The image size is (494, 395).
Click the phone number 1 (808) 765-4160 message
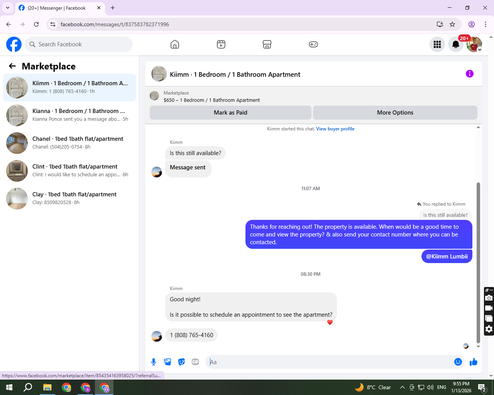pos(191,335)
